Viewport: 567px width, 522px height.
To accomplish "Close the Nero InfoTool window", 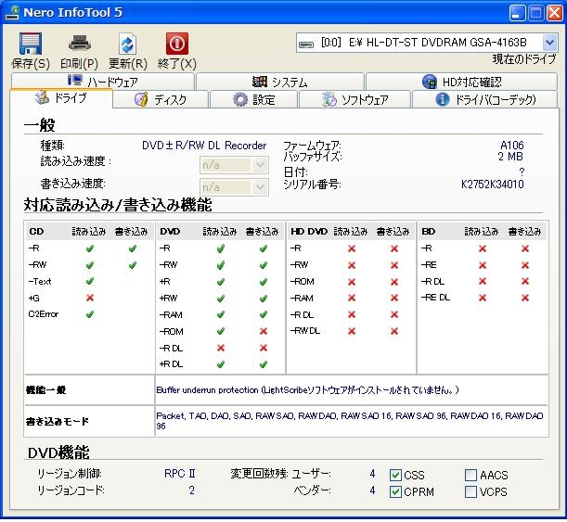I will click(x=554, y=13).
